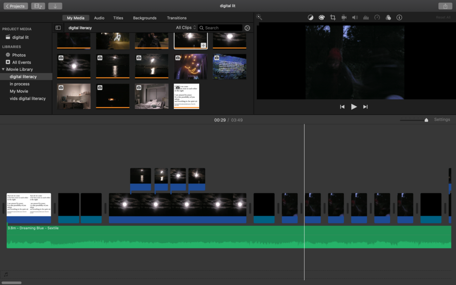Viewport: 456px width, 285px height.
Task: Open the clip speed tool
Action: point(377,17)
